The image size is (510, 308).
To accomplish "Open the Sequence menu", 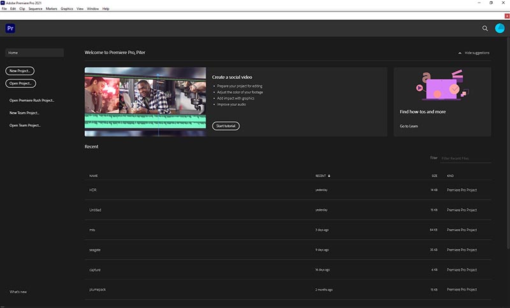I will [x=36, y=9].
